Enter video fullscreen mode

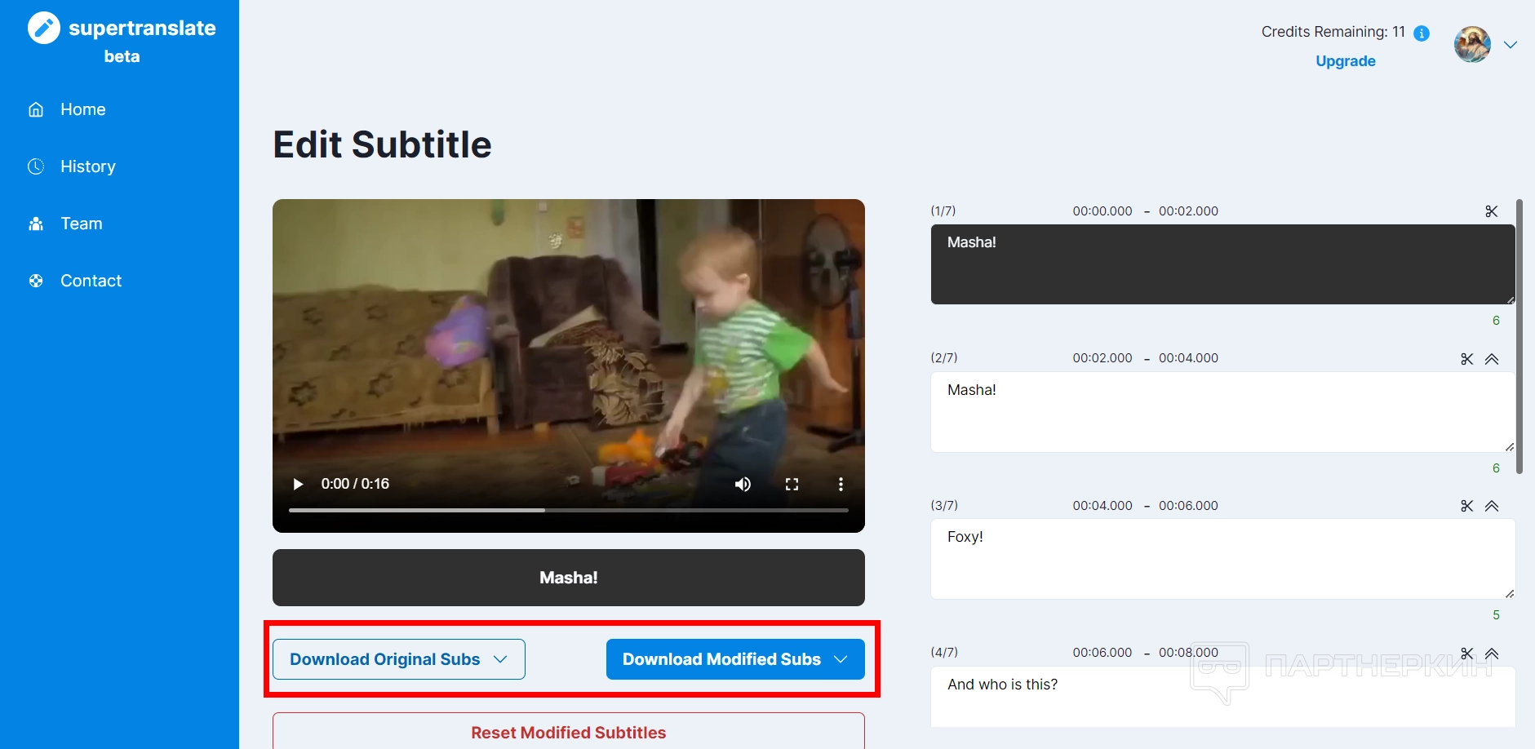click(792, 484)
